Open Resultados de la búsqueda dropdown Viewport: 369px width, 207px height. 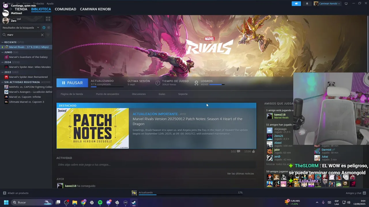[x=21, y=28]
